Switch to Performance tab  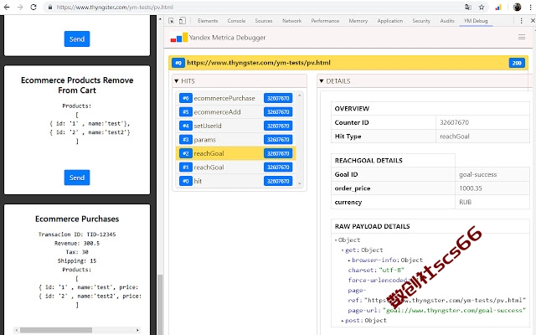(325, 21)
